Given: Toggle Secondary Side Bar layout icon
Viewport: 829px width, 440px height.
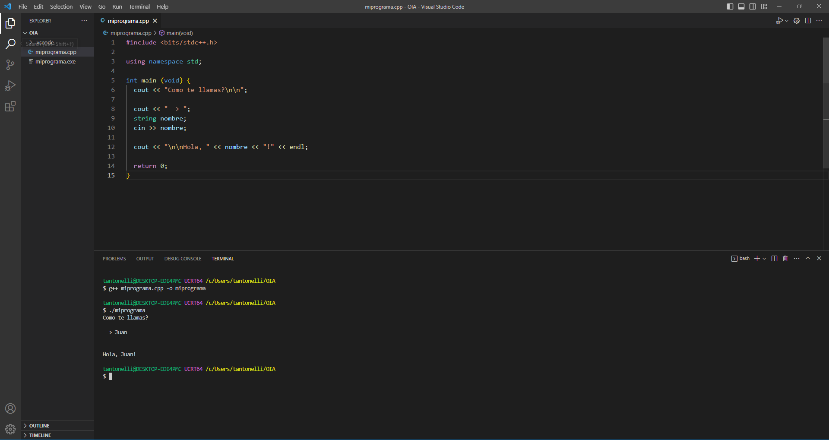Looking at the screenshot, I should click(753, 6).
